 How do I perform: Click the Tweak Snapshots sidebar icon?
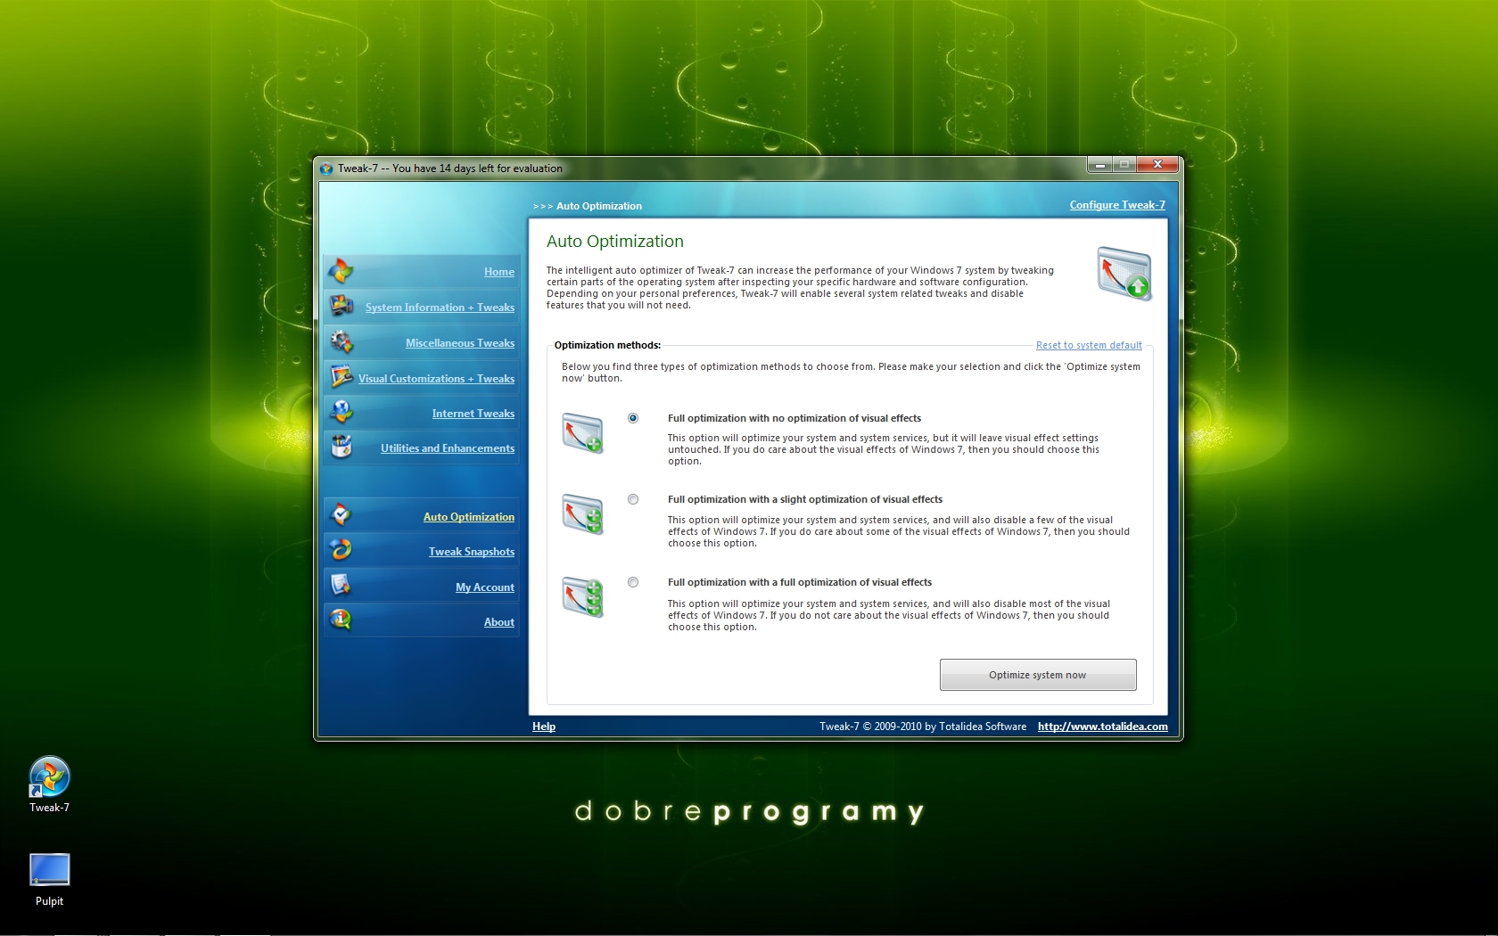tap(341, 550)
